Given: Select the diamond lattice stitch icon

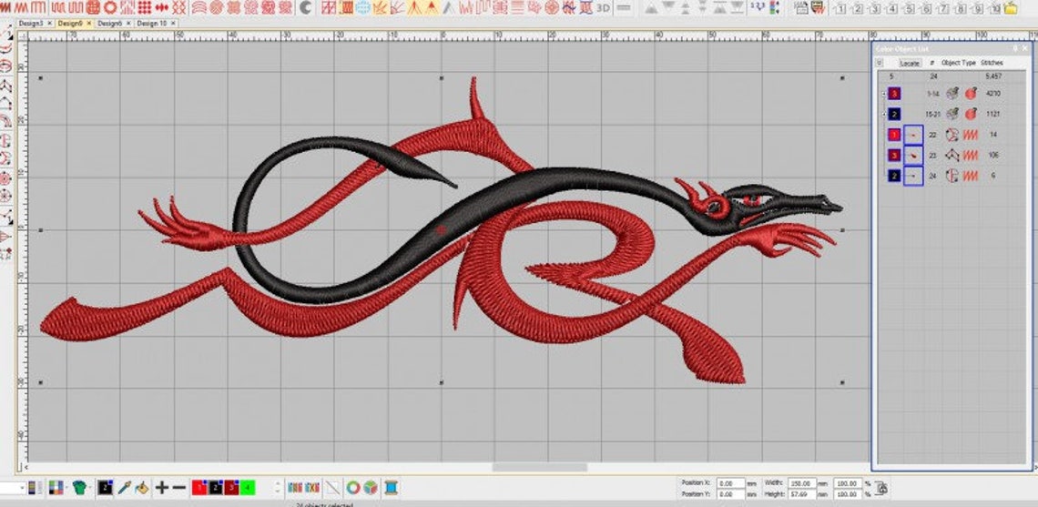Looking at the screenshot, I should (178, 8).
